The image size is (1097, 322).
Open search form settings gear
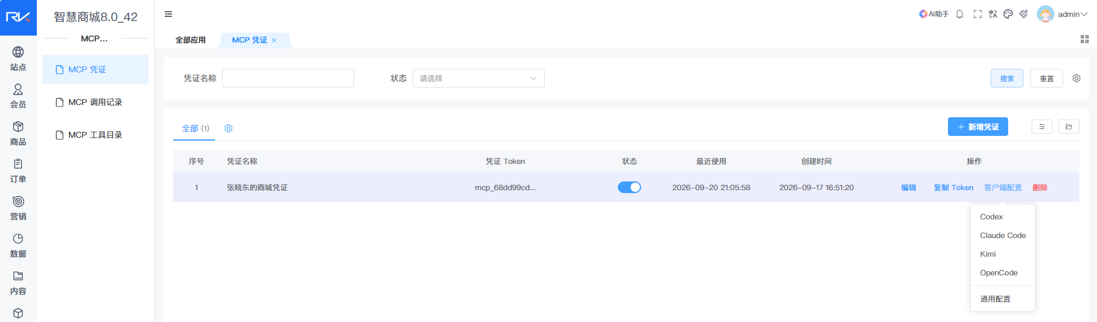point(1077,78)
